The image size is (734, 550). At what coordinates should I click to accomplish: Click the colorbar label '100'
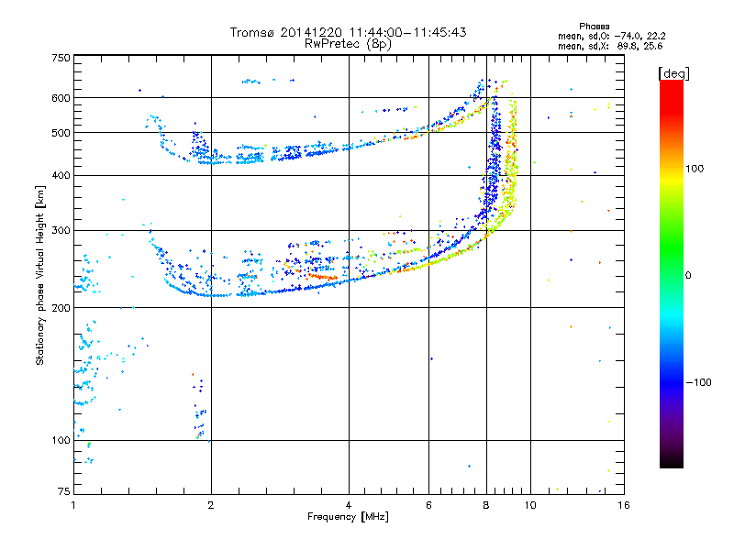pos(695,169)
